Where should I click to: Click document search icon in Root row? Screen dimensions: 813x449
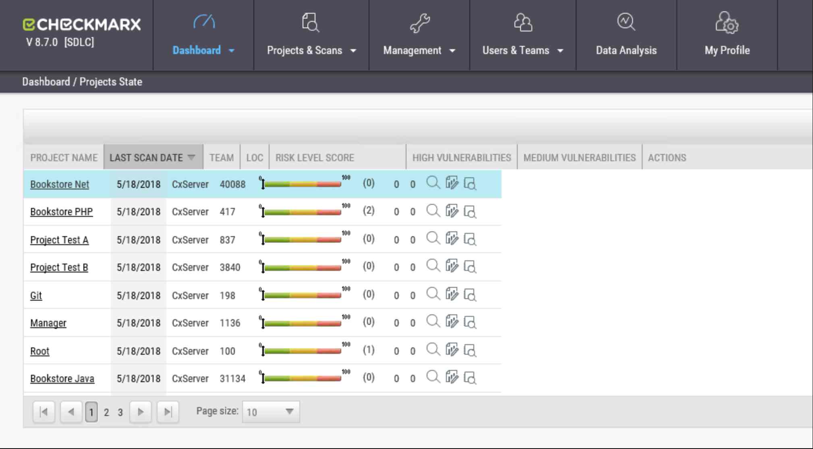[470, 350]
